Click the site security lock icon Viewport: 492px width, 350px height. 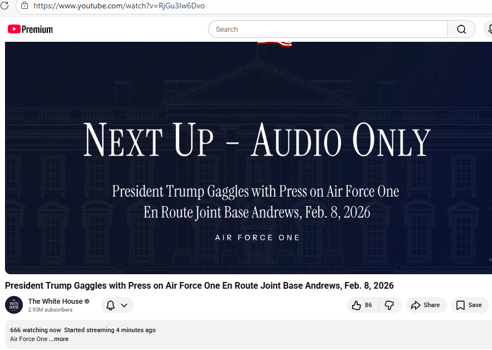pos(25,6)
